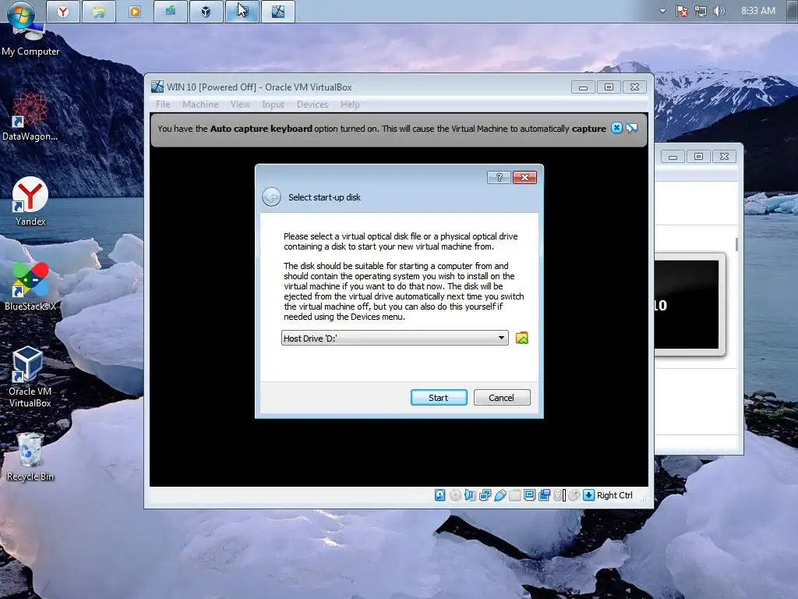Open the Machine menu
Image resolution: width=798 pixels, height=599 pixels.
(200, 105)
